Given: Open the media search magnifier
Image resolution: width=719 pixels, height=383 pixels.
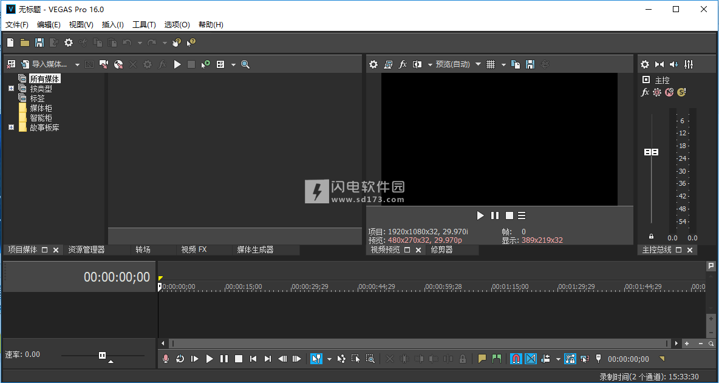Looking at the screenshot, I should 245,64.
